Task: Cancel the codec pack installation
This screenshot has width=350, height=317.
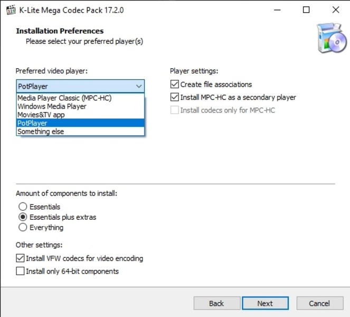Action: pyautogui.click(x=320, y=303)
